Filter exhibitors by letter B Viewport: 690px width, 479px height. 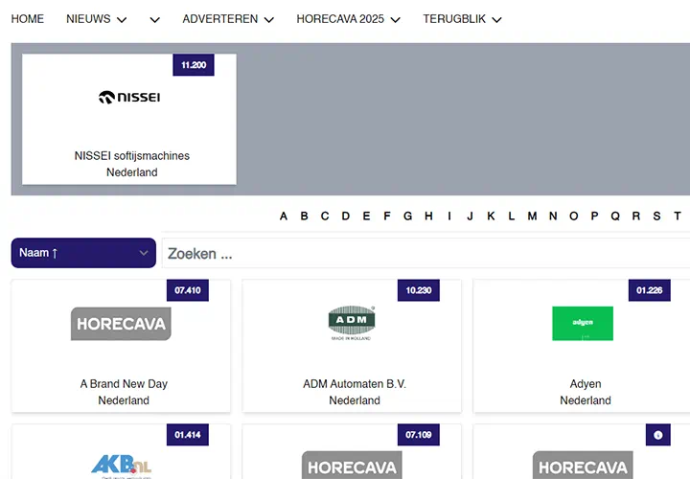[x=304, y=216]
